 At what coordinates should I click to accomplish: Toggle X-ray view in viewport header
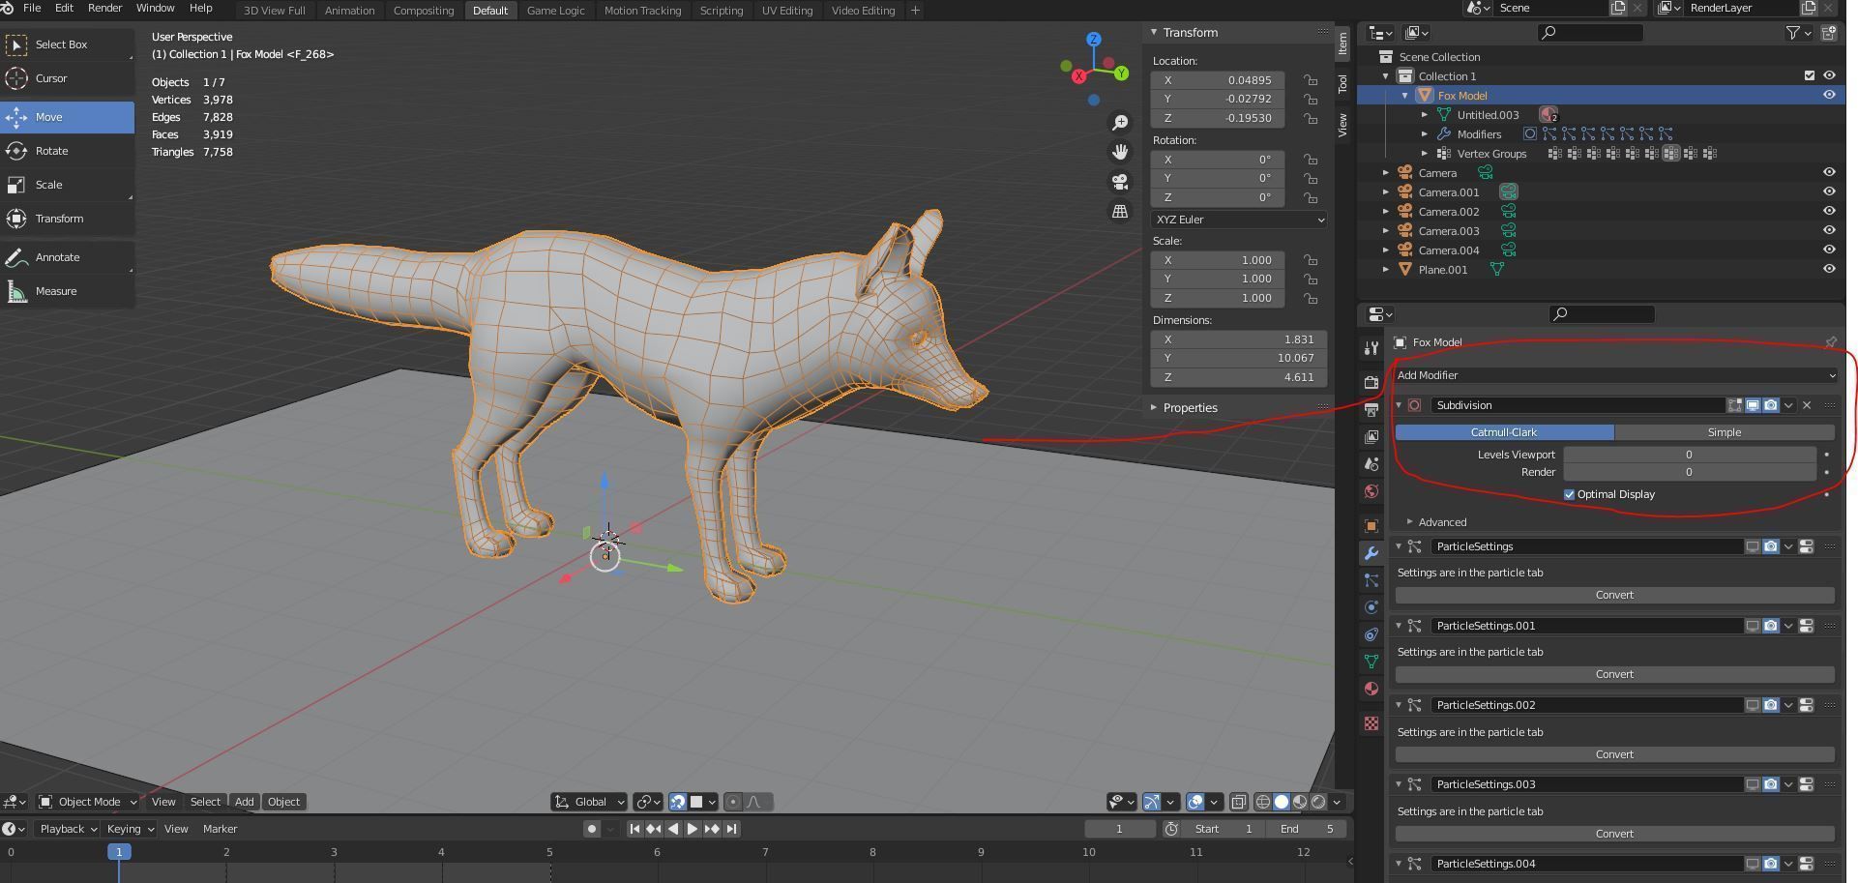pos(1238,802)
